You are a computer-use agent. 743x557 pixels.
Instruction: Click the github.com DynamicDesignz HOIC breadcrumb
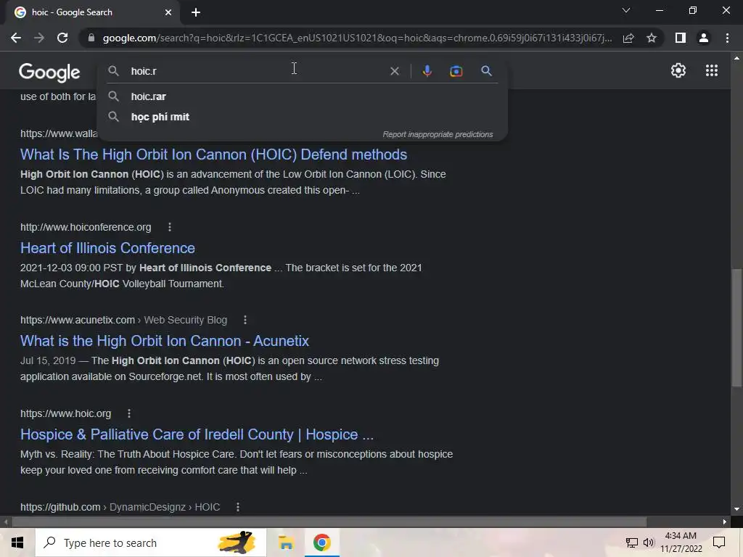point(120,507)
